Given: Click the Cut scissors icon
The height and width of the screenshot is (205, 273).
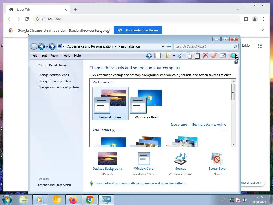Looking at the screenshot, I should click(x=180, y=56).
